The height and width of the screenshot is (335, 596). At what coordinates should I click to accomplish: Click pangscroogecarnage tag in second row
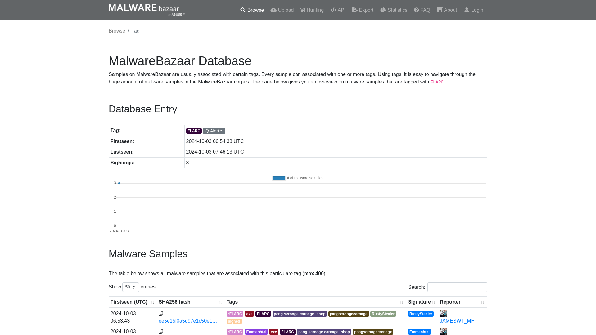point(373,332)
